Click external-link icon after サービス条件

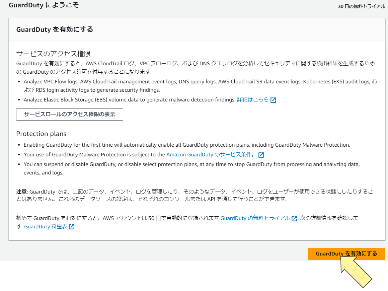pyautogui.click(x=261, y=155)
